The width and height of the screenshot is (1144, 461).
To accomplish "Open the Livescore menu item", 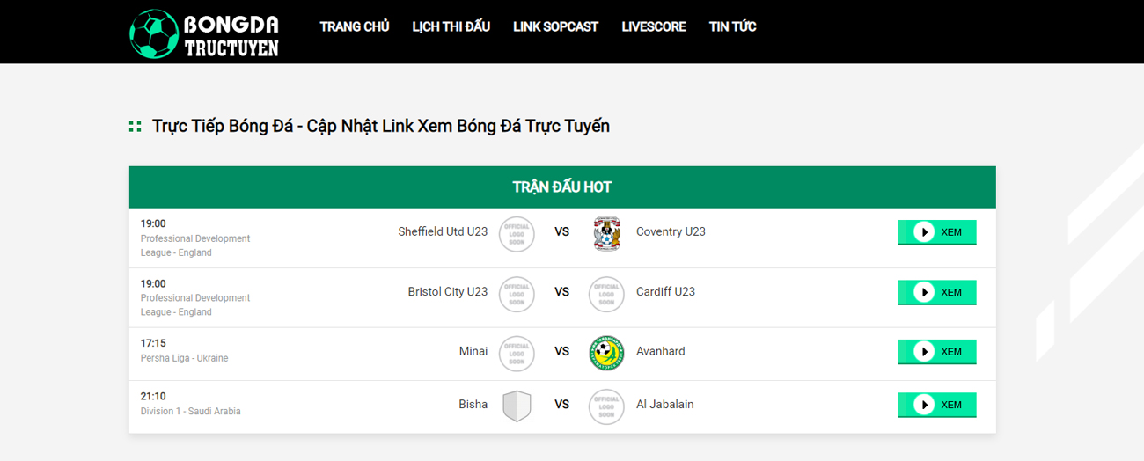I will click(x=653, y=26).
